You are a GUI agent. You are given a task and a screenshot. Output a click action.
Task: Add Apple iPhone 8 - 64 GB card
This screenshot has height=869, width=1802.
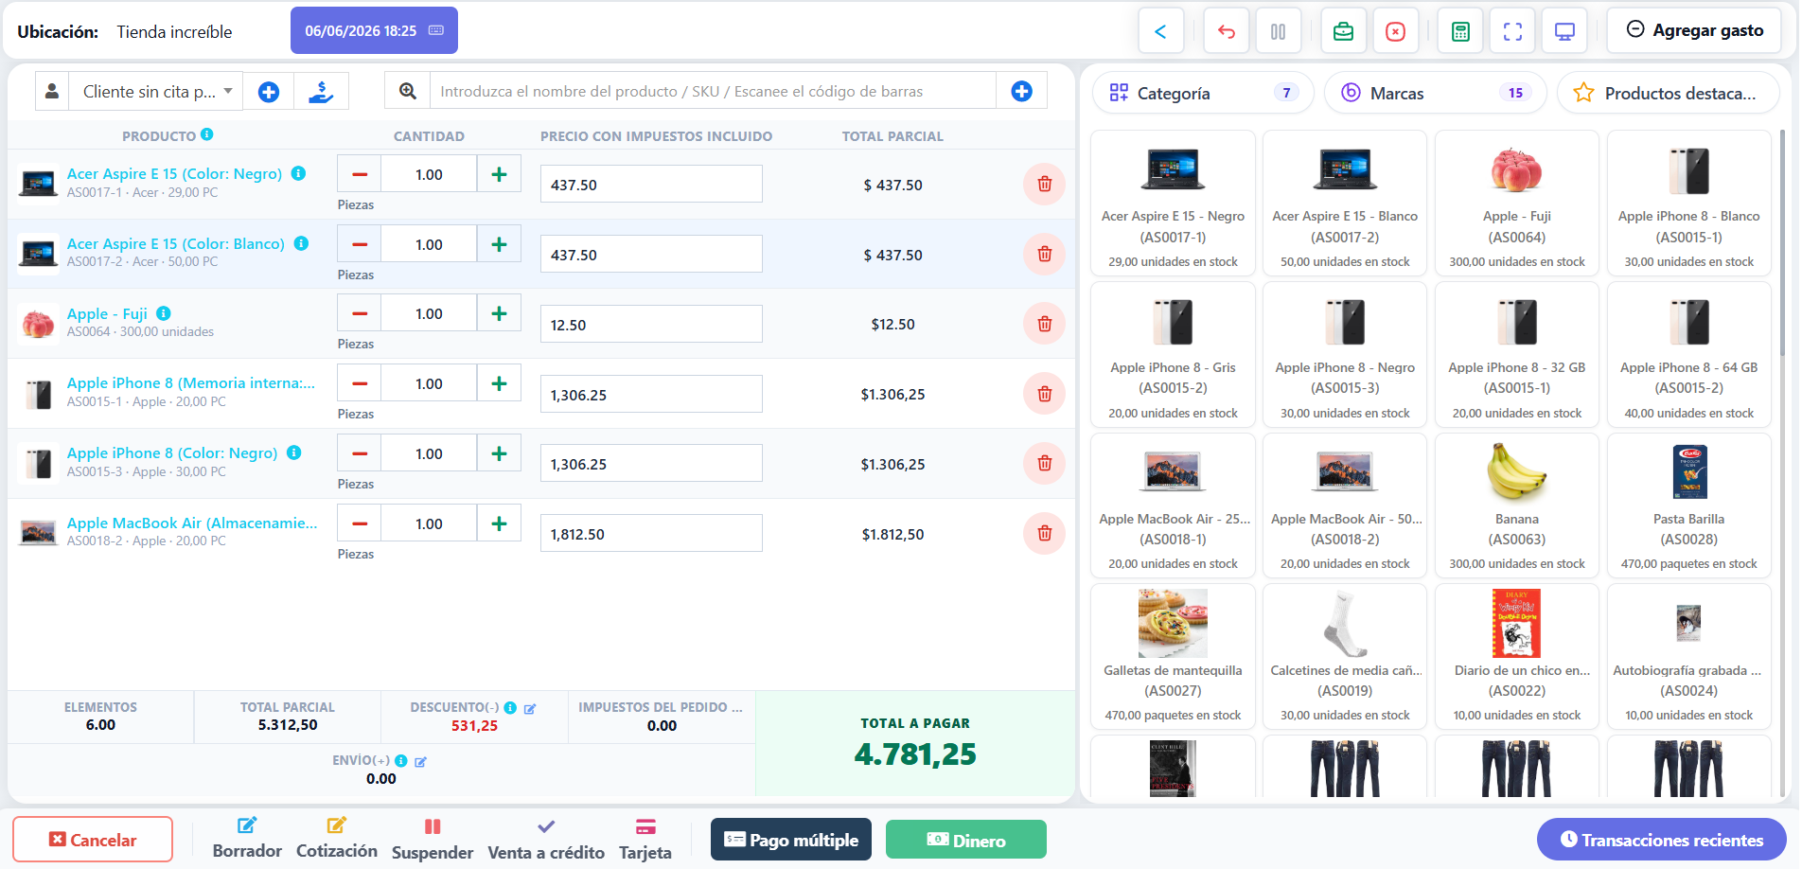1689,354
